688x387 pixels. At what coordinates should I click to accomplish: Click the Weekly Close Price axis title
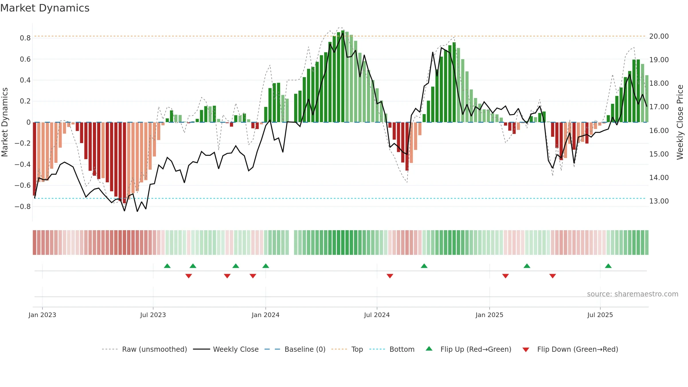coord(680,122)
